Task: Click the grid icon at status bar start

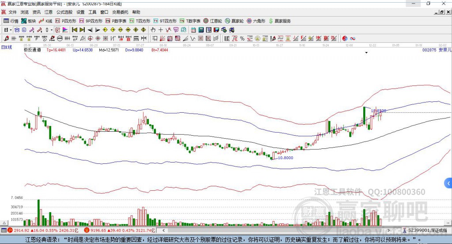Action: 4,230
